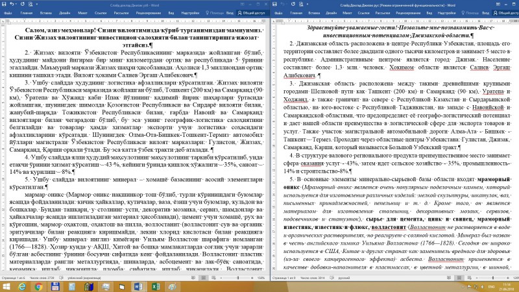
Task: Toggle read mode view in left status bar
Action: 193,278
